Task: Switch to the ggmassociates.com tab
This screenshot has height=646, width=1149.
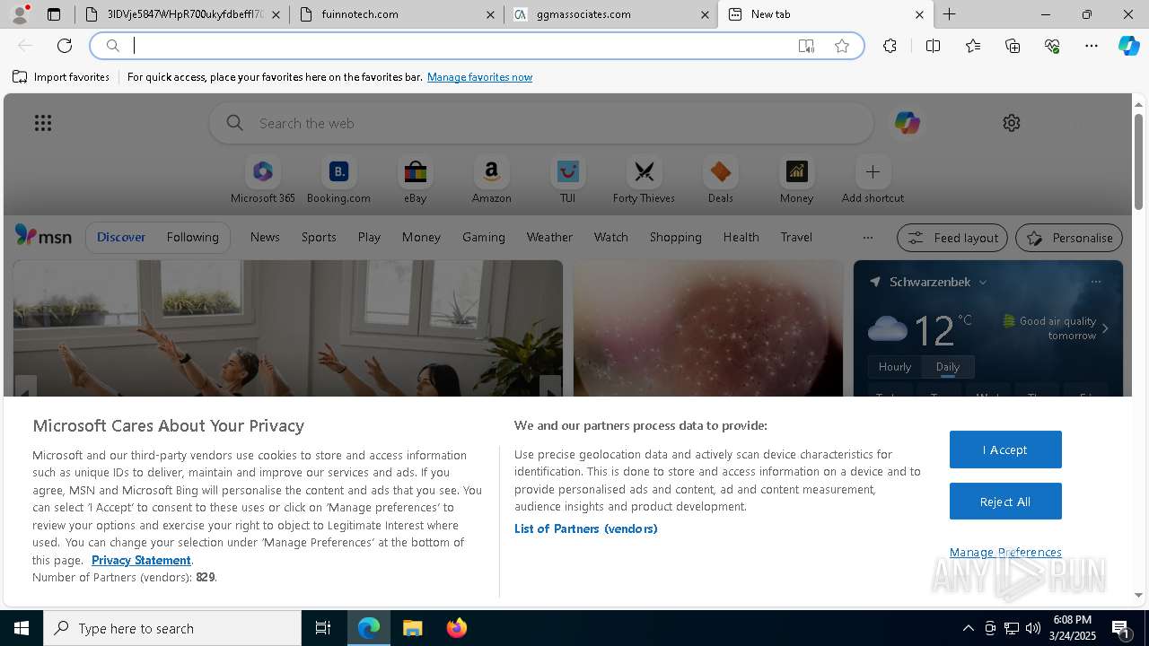Action: pyautogui.click(x=610, y=14)
